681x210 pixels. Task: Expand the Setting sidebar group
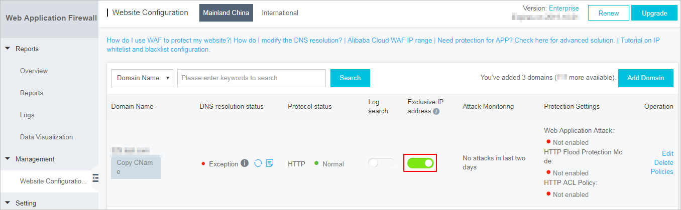coord(8,203)
